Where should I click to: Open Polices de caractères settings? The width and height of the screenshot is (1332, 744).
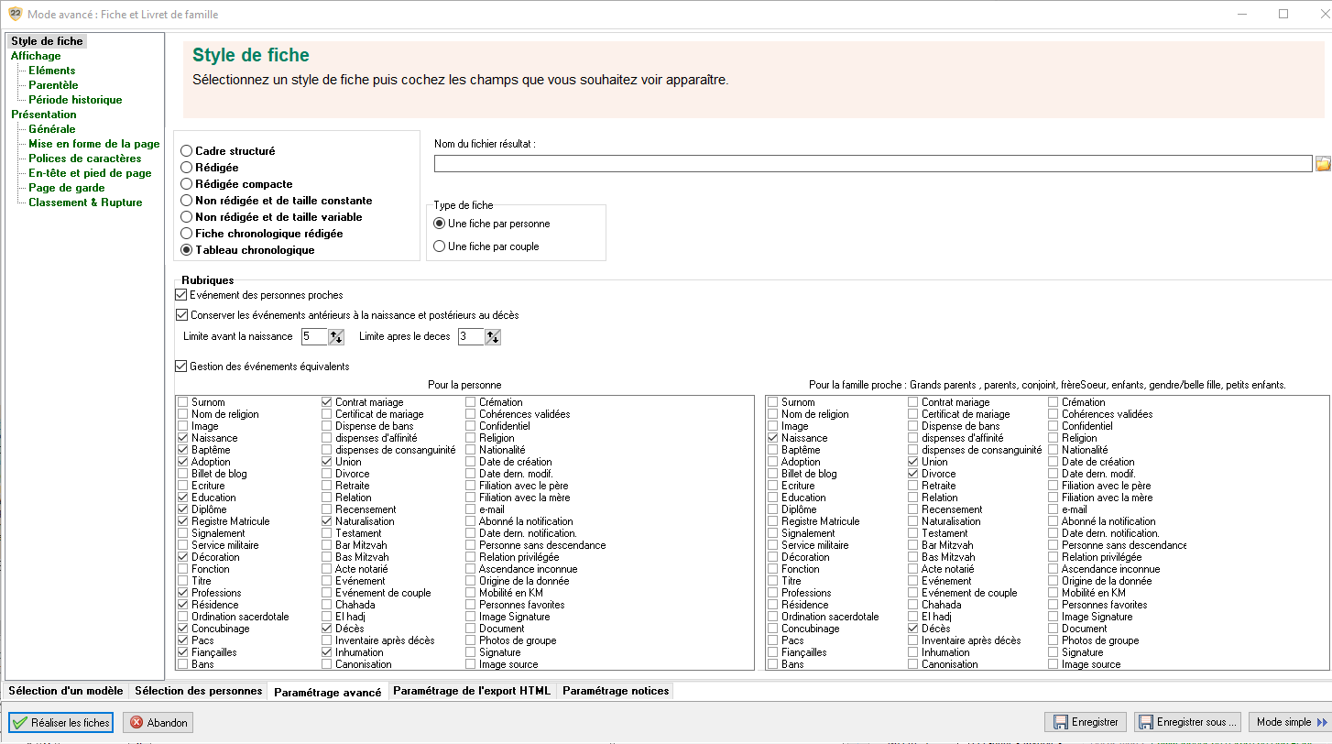[85, 159]
